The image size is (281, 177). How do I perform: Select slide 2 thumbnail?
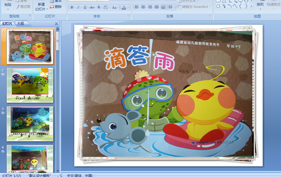click(x=30, y=85)
